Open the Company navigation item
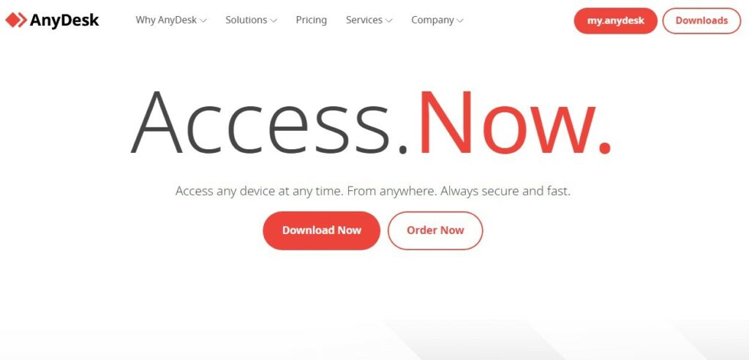749x360 pixels. (432, 20)
